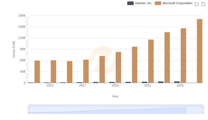Grab the left data zoom slider handle
This screenshot has width=208, height=120.
pyautogui.click(x=29, y=110)
